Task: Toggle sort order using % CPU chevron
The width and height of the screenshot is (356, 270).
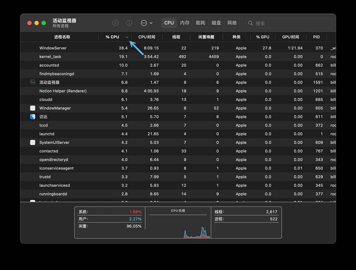Action: 127,37
